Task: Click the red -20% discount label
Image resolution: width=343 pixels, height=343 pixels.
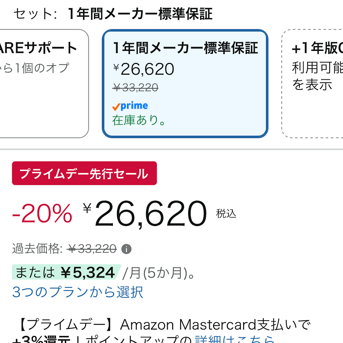Action: [42, 213]
